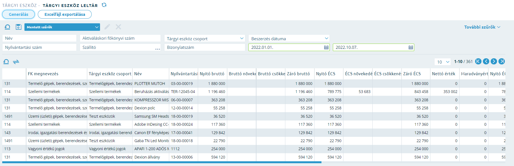This screenshot has height=166, width=514.
Task: Reset the filters with the undo icon beside the save icon
Action: click(8, 27)
